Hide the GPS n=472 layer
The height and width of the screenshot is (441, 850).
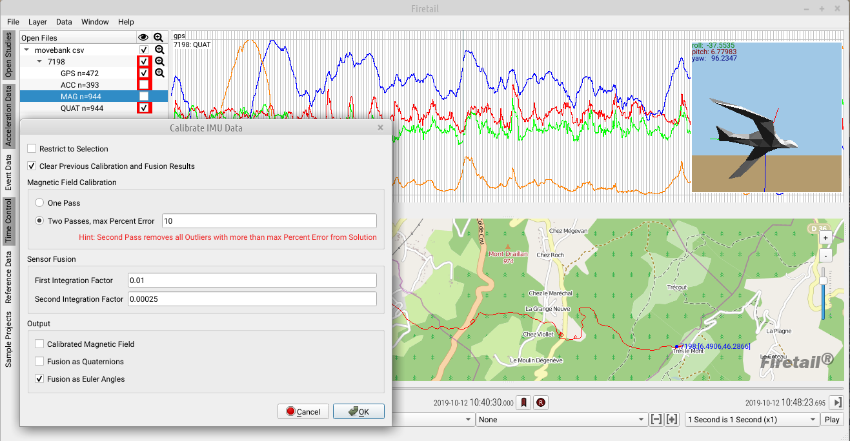144,73
